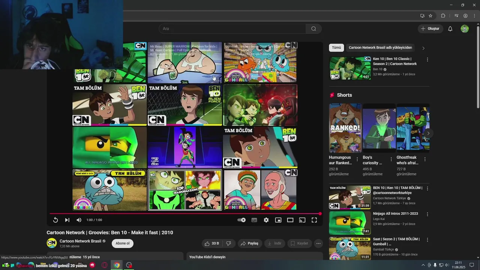Open Boy's curiosity short thumbnail
Screen dimensions: 480x270
pos(379,128)
